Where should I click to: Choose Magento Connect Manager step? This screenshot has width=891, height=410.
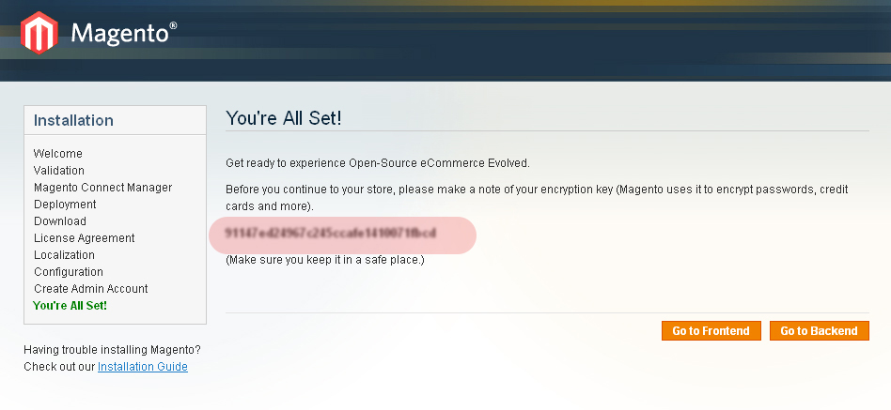(102, 187)
